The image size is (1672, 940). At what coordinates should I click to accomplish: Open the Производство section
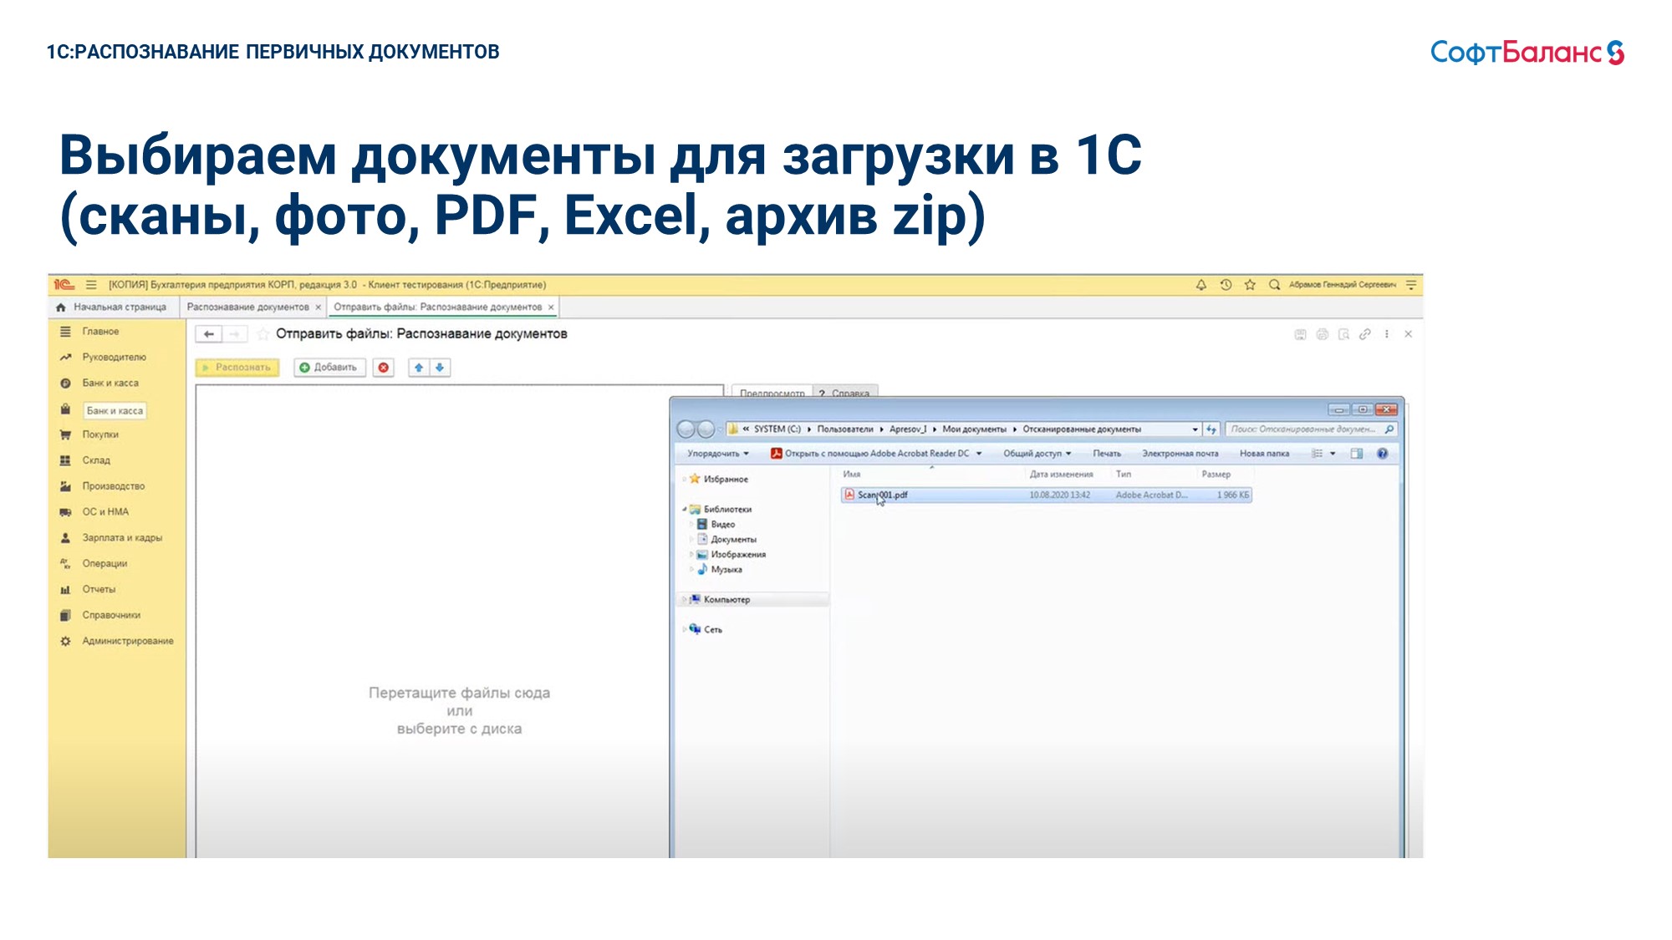[114, 486]
